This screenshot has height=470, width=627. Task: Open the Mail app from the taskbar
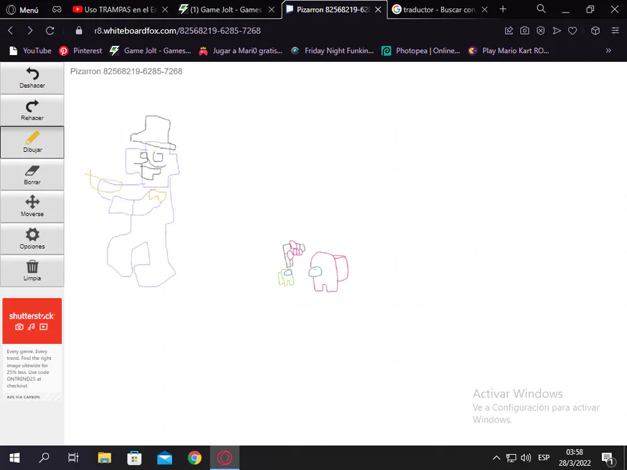coord(164,457)
